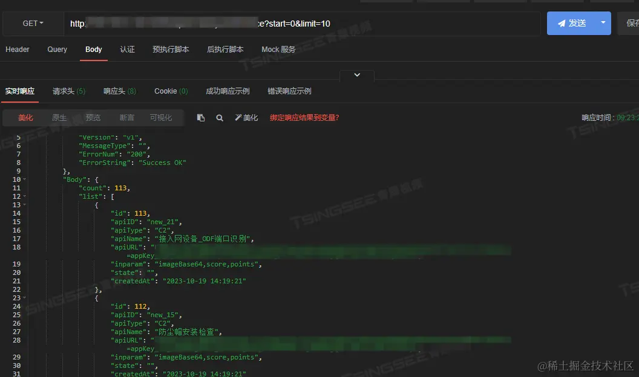This screenshot has width=639, height=377.
Task: Open the dropdown arrow beside 发送
Action: coord(603,23)
